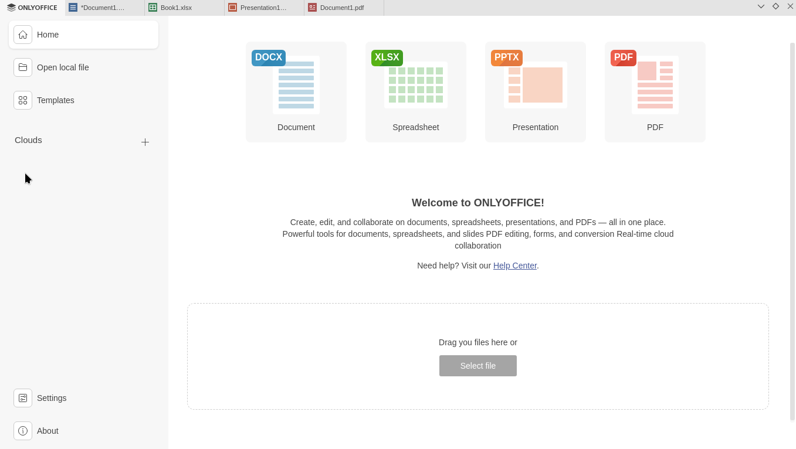Click the Home icon in sidebar
The image size is (796, 449).
tap(23, 35)
